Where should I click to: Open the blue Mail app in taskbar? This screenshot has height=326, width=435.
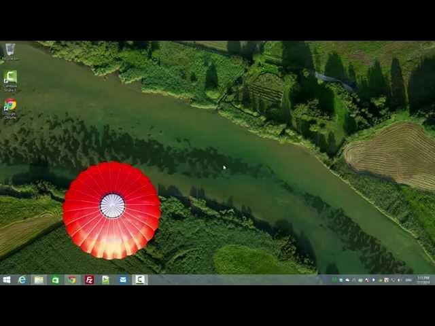pos(122,279)
